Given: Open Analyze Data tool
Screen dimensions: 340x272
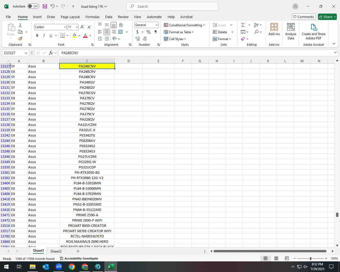Looking at the screenshot, I should pyautogui.click(x=291, y=31).
